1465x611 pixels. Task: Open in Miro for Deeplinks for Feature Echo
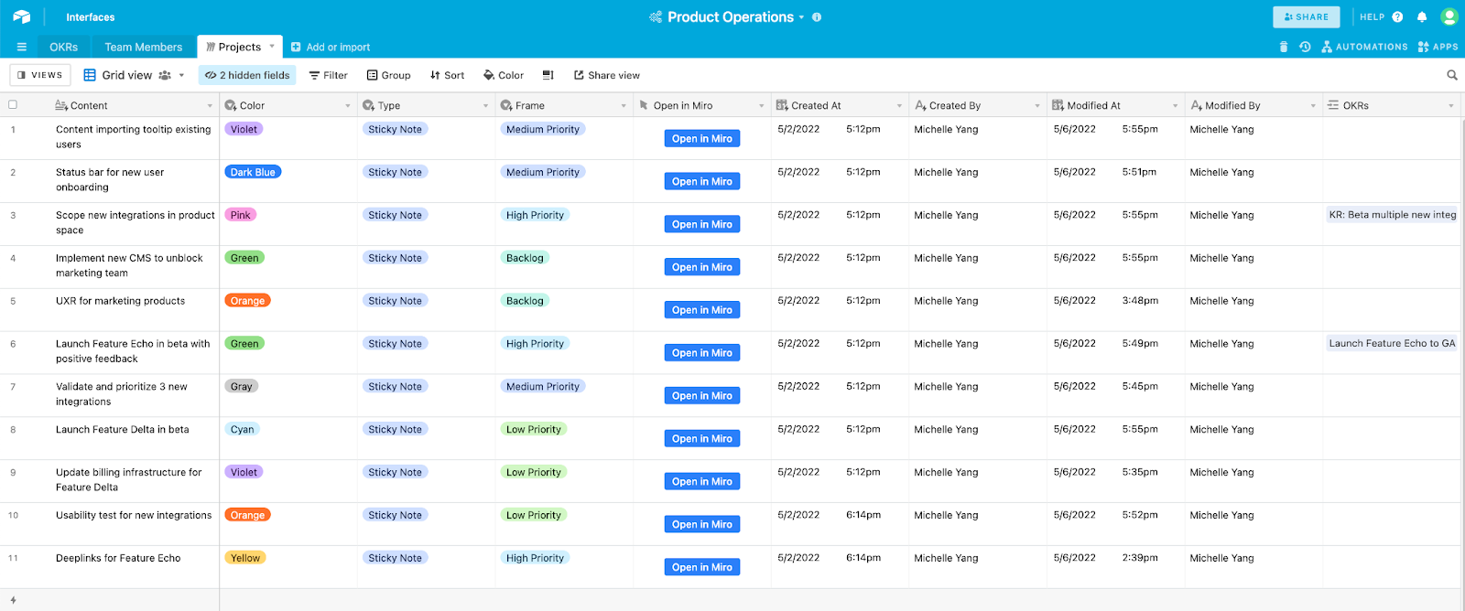pos(702,567)
